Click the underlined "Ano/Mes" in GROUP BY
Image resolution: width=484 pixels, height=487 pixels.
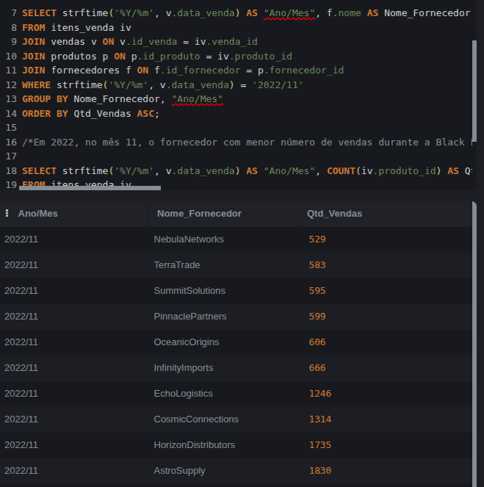(197, 99)
